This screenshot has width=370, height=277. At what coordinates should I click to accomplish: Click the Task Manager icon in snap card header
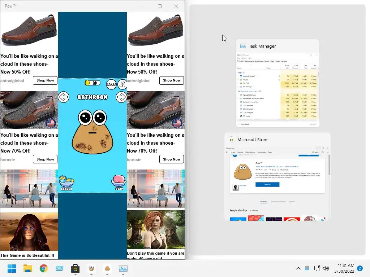click(243, 46)
